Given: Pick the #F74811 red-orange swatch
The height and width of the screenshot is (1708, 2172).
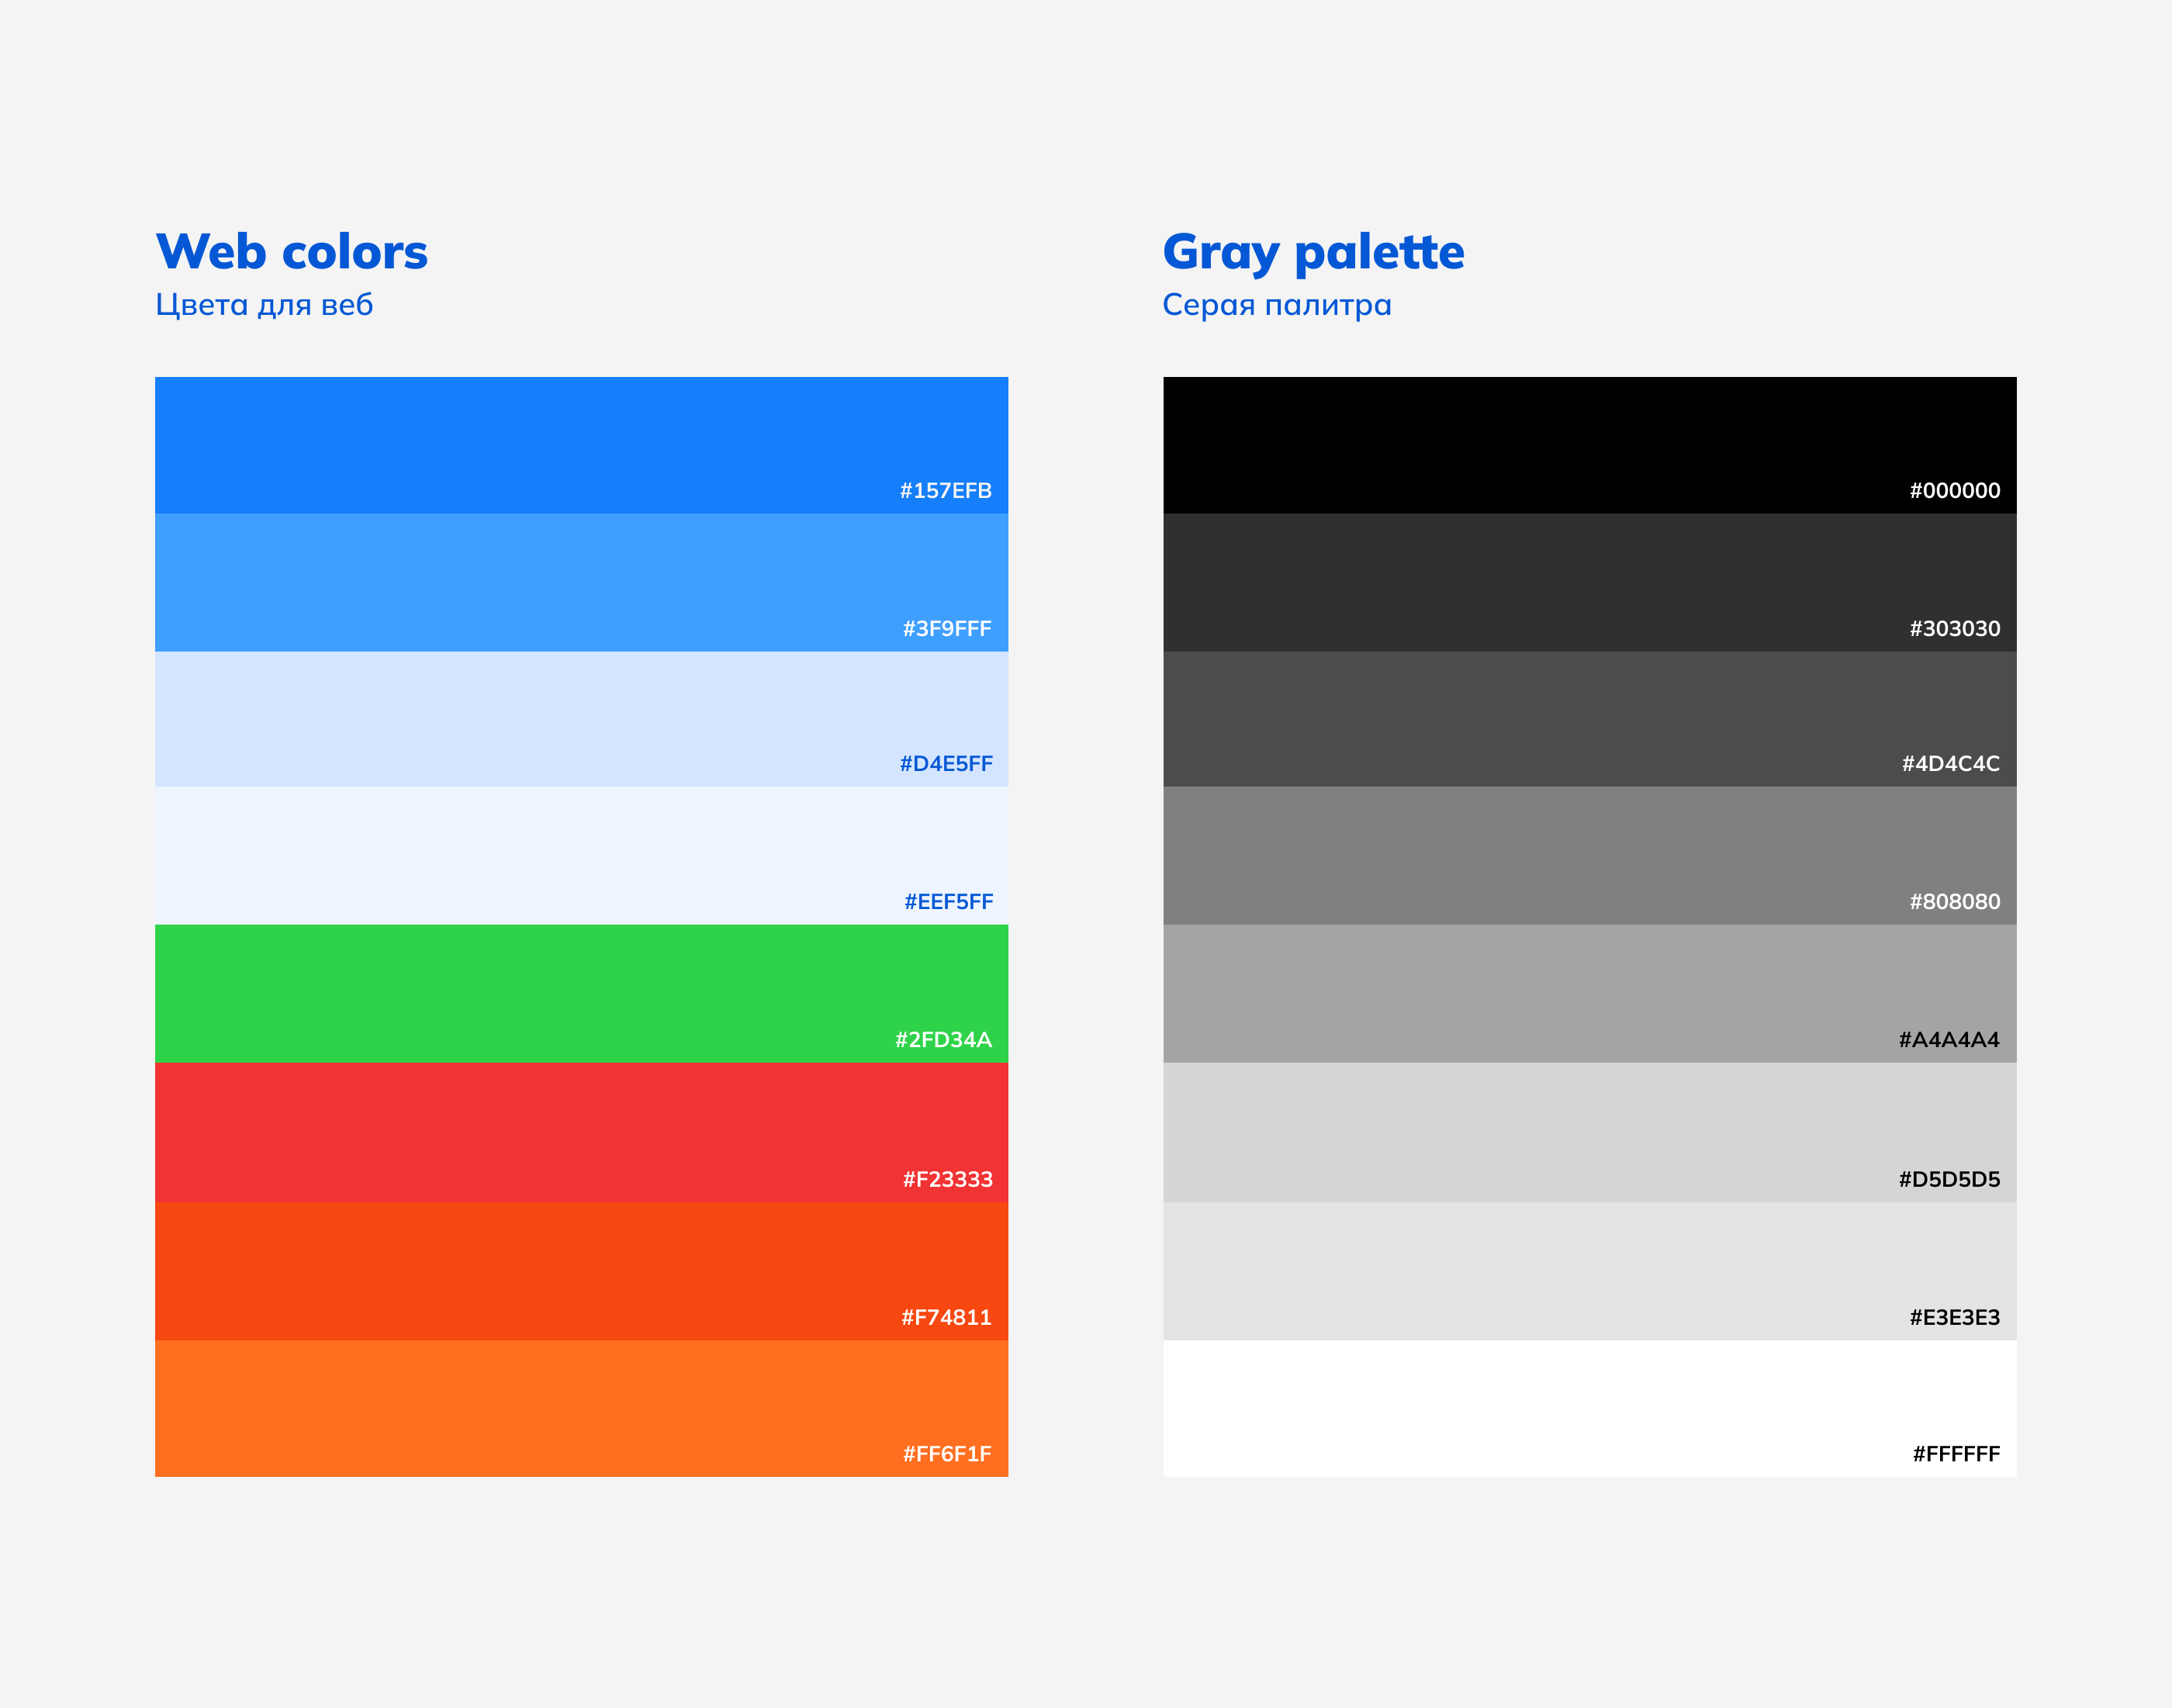Looking at the screenshot, I should [x=581, y=1270].
